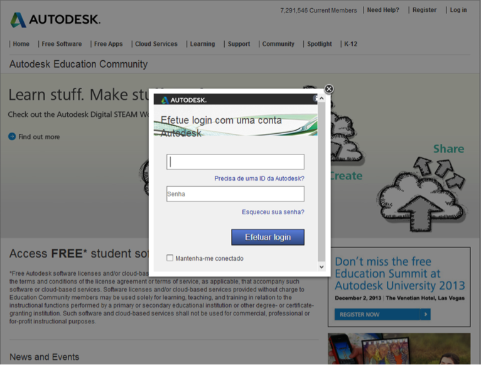This screenshot has width=481, height=365.
Task: Open the Precisa de uma ID da Autodesk? link
Action: click(259, 178)
